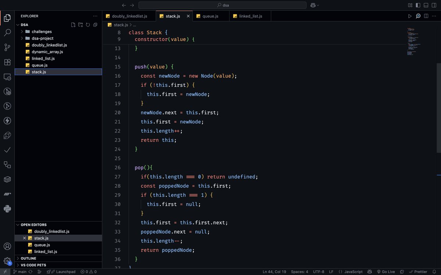Run the code with the play icon
The height and width of the screenshot is (275, 441).
pyautogui.click(x=410, y=16)
